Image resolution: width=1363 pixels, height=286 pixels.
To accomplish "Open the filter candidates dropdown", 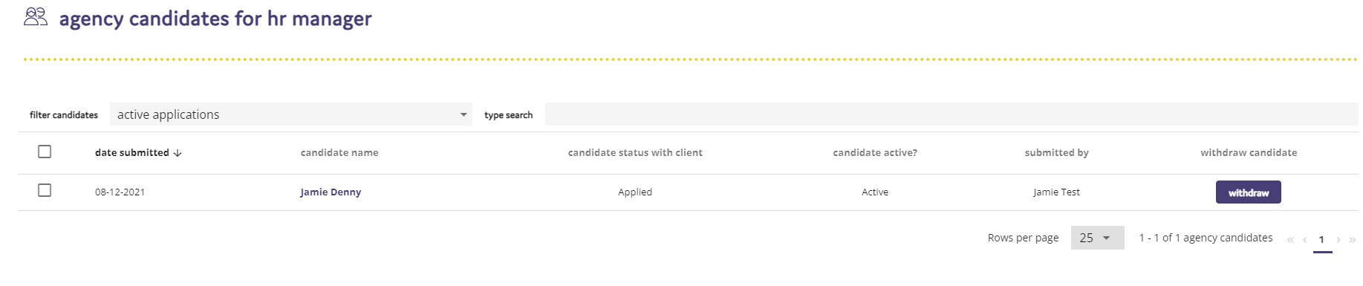I will [x=291, y=114].
